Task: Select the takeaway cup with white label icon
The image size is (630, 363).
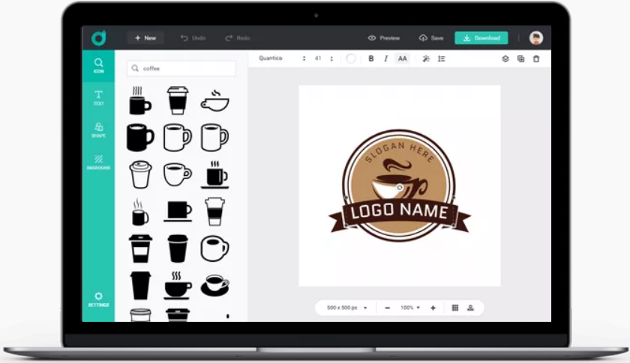Action: pos(140,248)
